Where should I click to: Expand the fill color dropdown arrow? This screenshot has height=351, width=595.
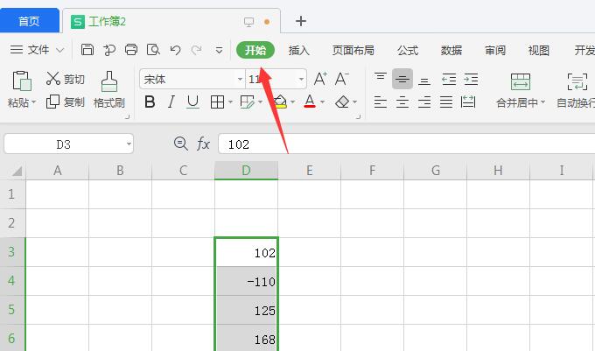coord(292,102)
